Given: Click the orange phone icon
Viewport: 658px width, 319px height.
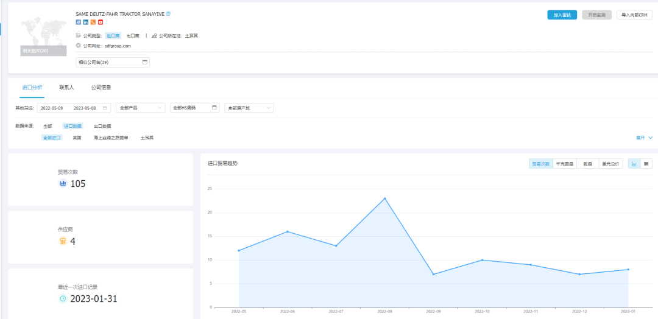Looking at the screenshot, I should pos(93,23).
